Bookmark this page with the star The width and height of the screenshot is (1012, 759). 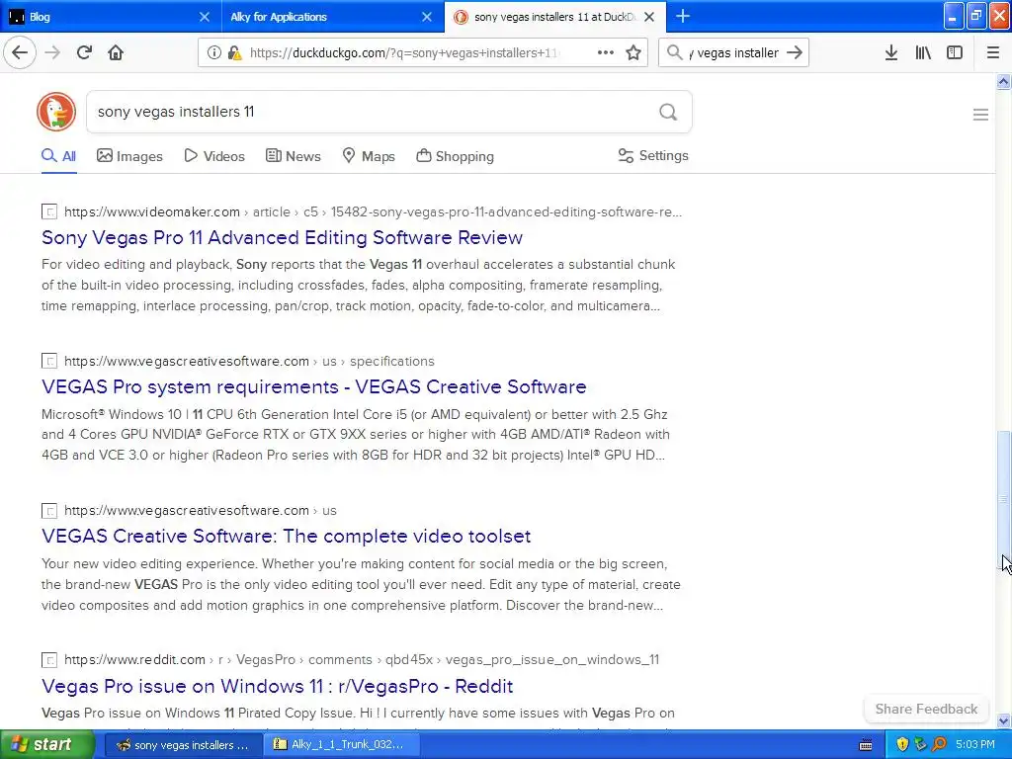pyautogui.click(x=633, y=52)
